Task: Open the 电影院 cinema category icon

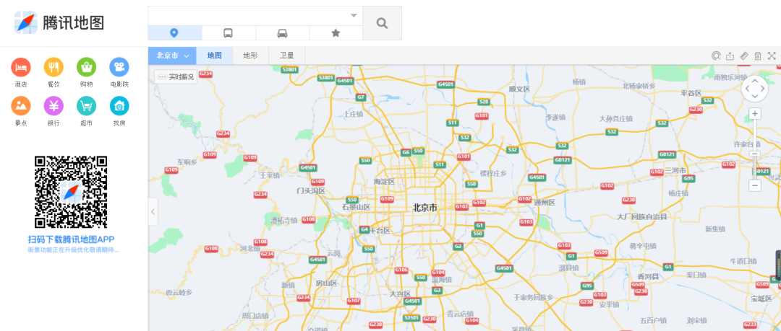Action: click(x=119, y=67)
